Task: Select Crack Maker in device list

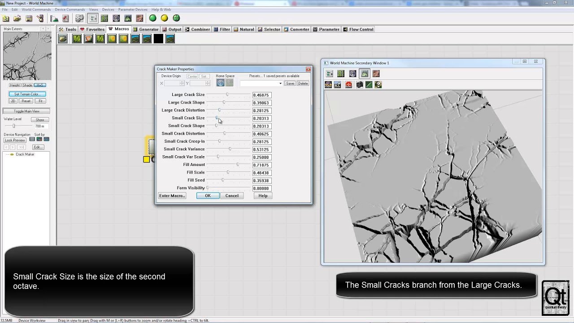Action: [25, 154]
